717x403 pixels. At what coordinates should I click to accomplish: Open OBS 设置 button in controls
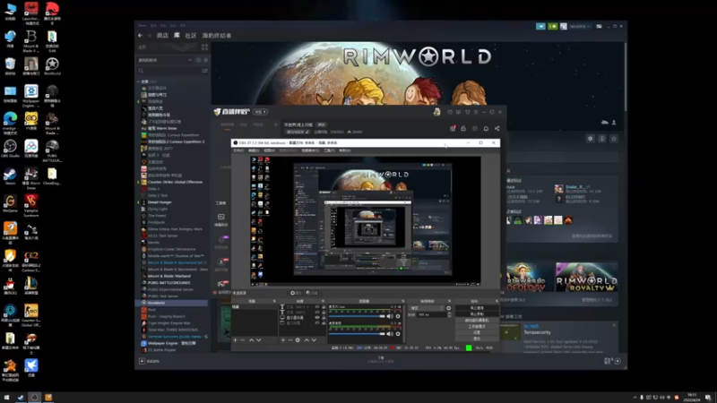coord(477,332)
